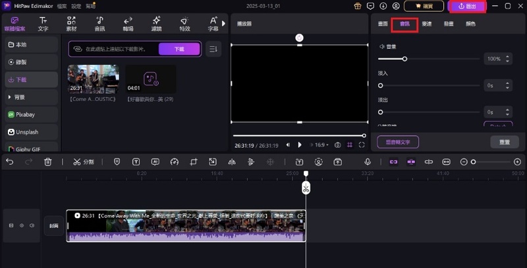Expand the 背景 background sidebar item
Screen dimensions: 527x268
click(x=32, y=97)
